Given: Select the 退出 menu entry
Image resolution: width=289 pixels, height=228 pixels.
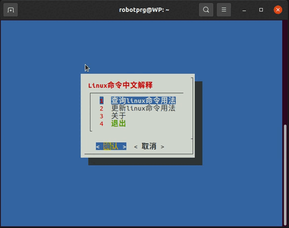Looking at the screenshot, I should (118, 123).
